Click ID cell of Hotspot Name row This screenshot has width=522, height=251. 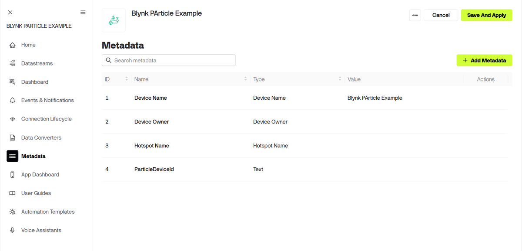pos(107,146)
